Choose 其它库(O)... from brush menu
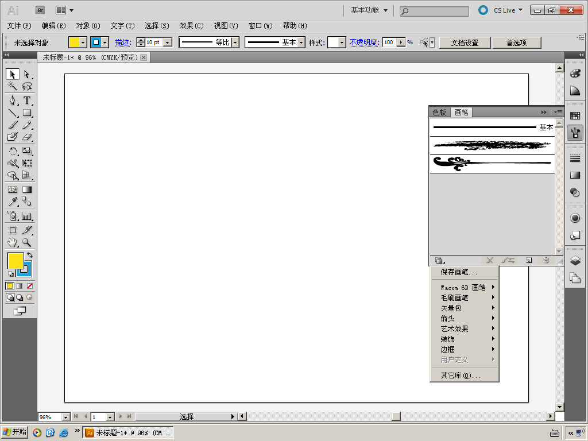Viewport: 588px width, 441px height. click(464, 376)
